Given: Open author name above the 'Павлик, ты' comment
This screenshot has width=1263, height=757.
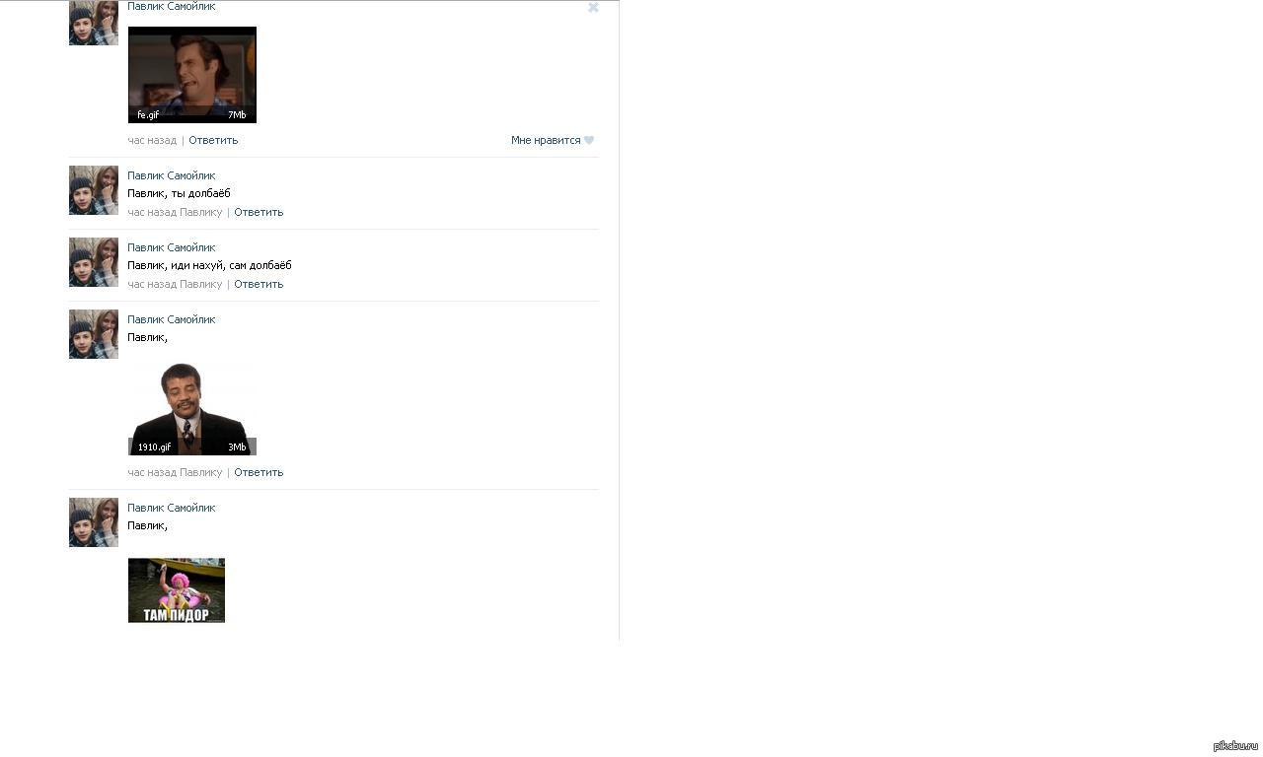Looking at the screenshot, I should click(x=172, y=175).
